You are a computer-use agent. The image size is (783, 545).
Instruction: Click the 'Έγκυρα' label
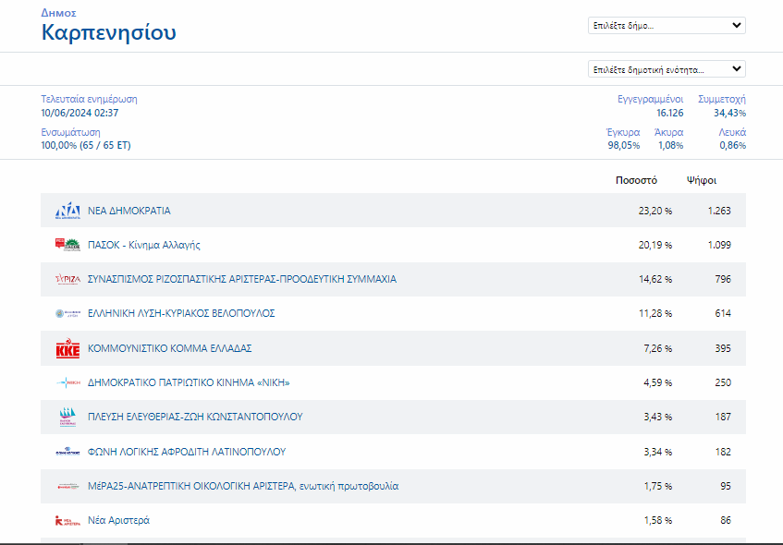(x=623, y=132)
